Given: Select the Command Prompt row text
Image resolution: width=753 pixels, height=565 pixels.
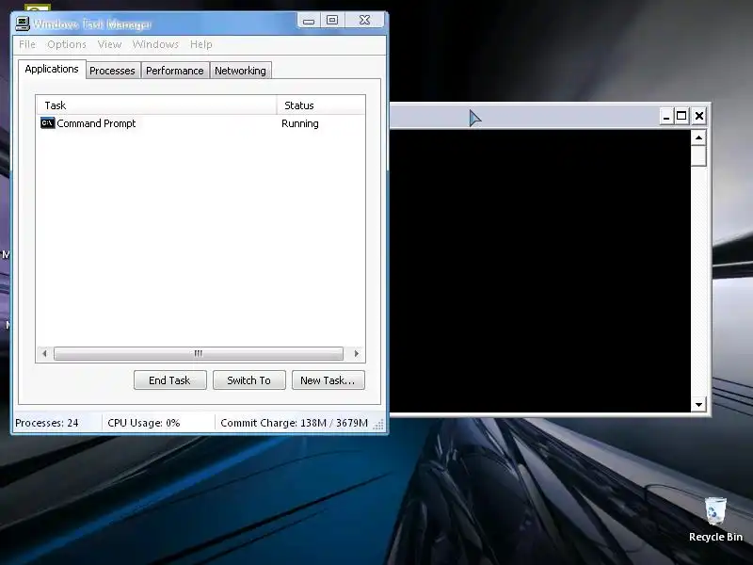Looking at the screenshot, I should click(96, 123).
